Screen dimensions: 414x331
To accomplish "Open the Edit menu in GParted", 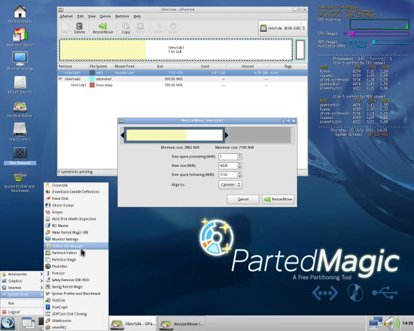I will [80, 16].
